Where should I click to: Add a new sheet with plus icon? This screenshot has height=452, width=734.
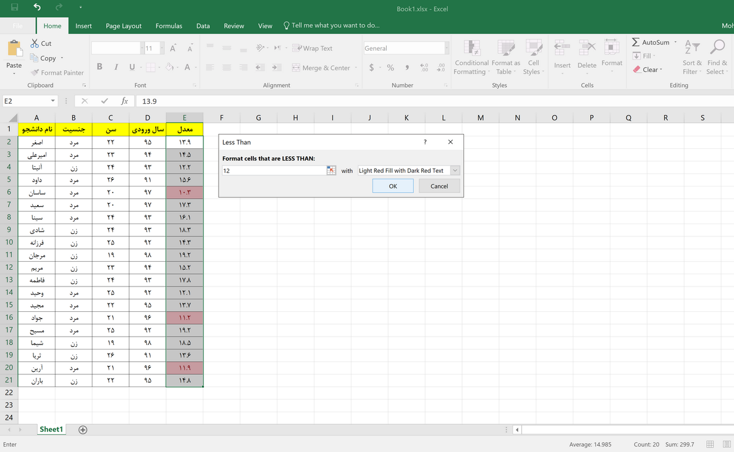click(83, 430)
